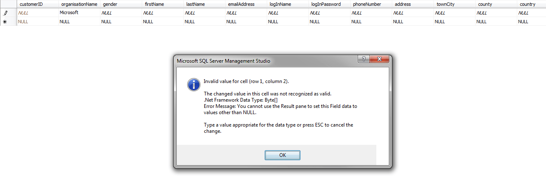Click the townCity column header
This screenshot has height=188, width=546.
(x=445, y=4)
